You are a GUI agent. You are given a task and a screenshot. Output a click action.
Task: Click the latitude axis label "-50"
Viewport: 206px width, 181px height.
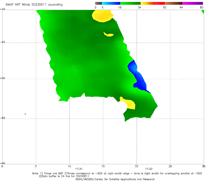coord(3,78)
